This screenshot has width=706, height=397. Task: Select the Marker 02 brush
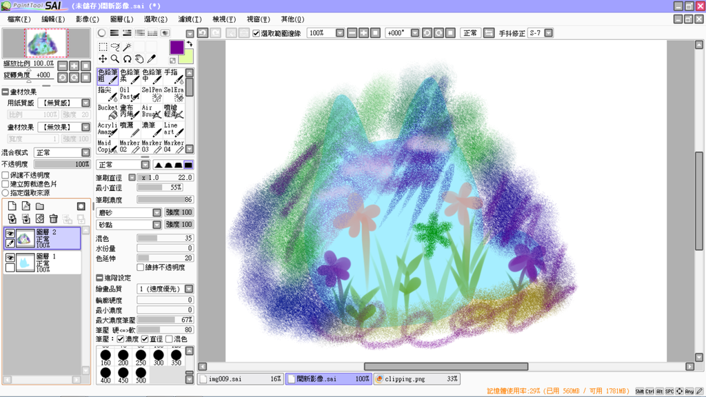[129, 146]
